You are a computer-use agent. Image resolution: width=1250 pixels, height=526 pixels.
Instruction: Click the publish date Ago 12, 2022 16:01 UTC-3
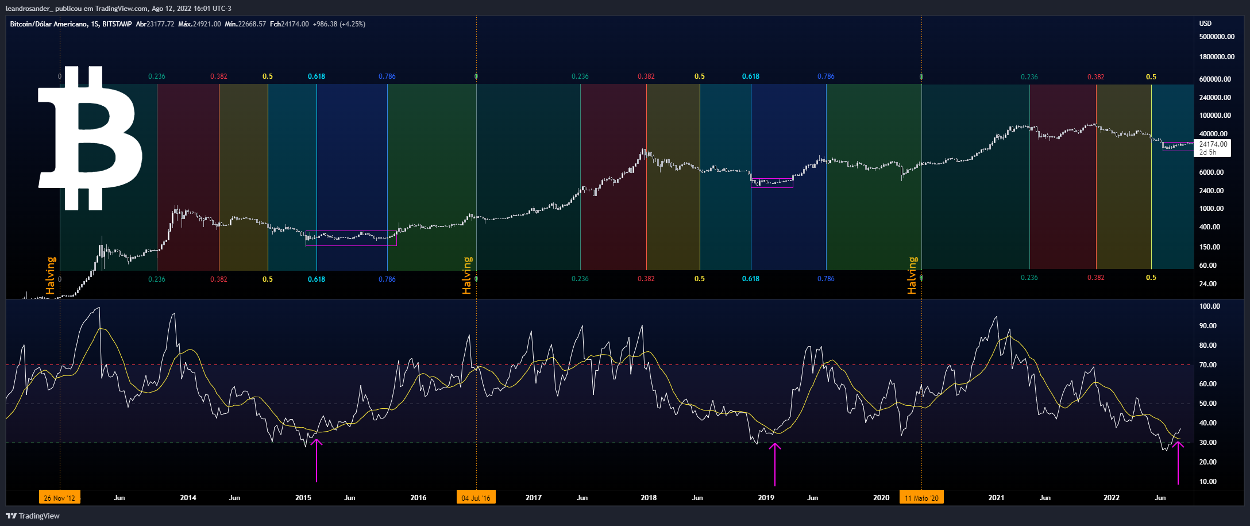192,9
